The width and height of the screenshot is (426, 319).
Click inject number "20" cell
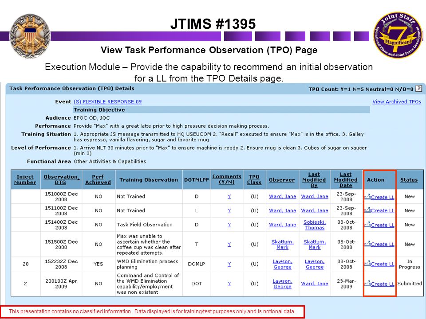[x=26, y=264]
